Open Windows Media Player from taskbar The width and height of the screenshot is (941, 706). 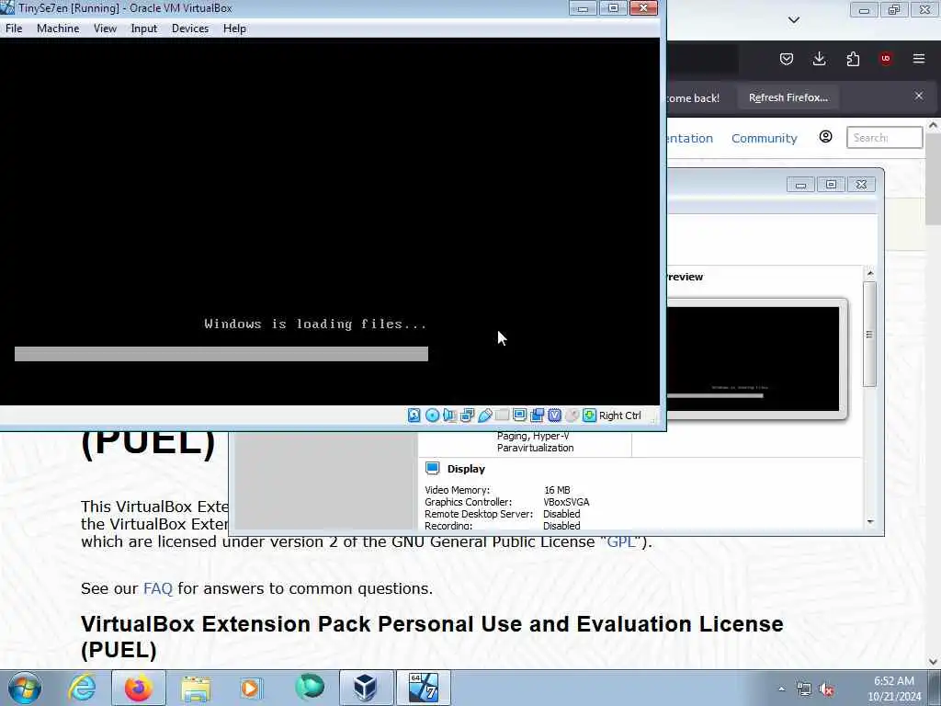[252, 688]
